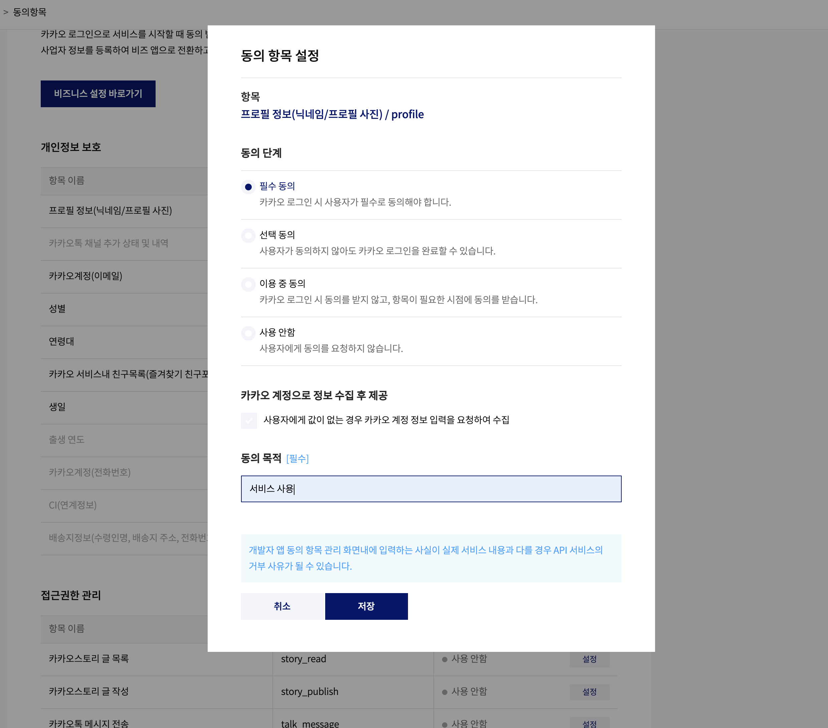
Task: Click 설정 for talk_message row
Action: point(589,724)
